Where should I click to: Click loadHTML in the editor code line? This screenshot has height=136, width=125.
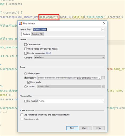(66, 17)
